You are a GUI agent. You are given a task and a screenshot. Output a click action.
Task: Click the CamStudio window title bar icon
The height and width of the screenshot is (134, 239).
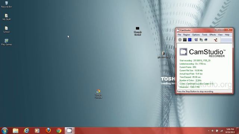178,31
